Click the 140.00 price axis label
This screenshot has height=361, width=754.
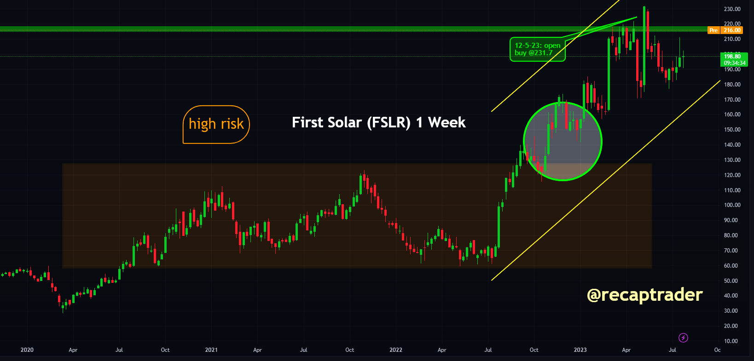point(732,145)
